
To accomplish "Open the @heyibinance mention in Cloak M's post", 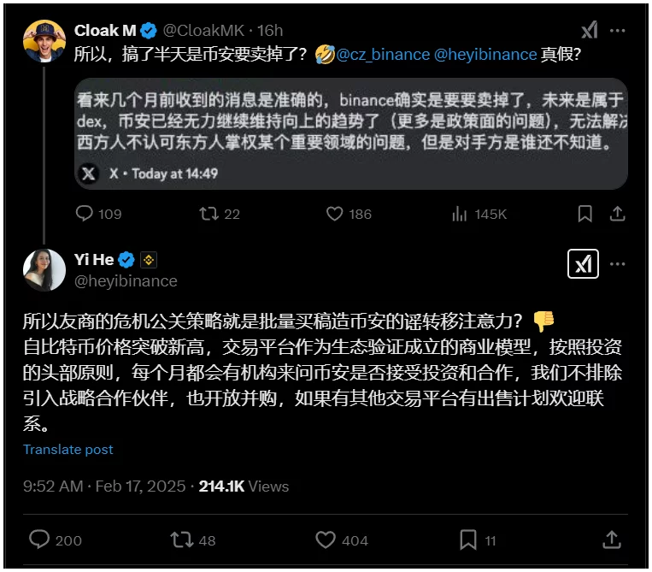I will point(485,55).
